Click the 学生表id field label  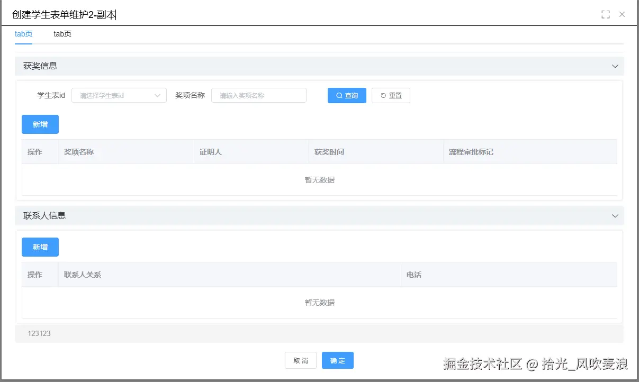[51, 95]
